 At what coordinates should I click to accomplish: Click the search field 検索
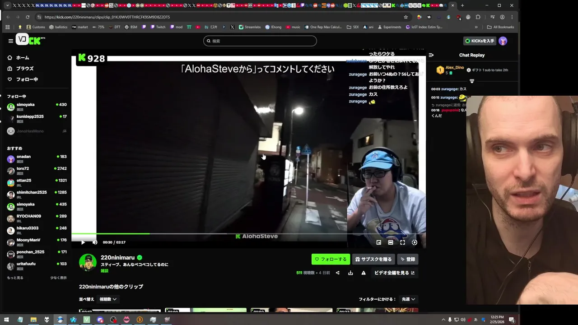pyautogui.click(x=260, y=41)
